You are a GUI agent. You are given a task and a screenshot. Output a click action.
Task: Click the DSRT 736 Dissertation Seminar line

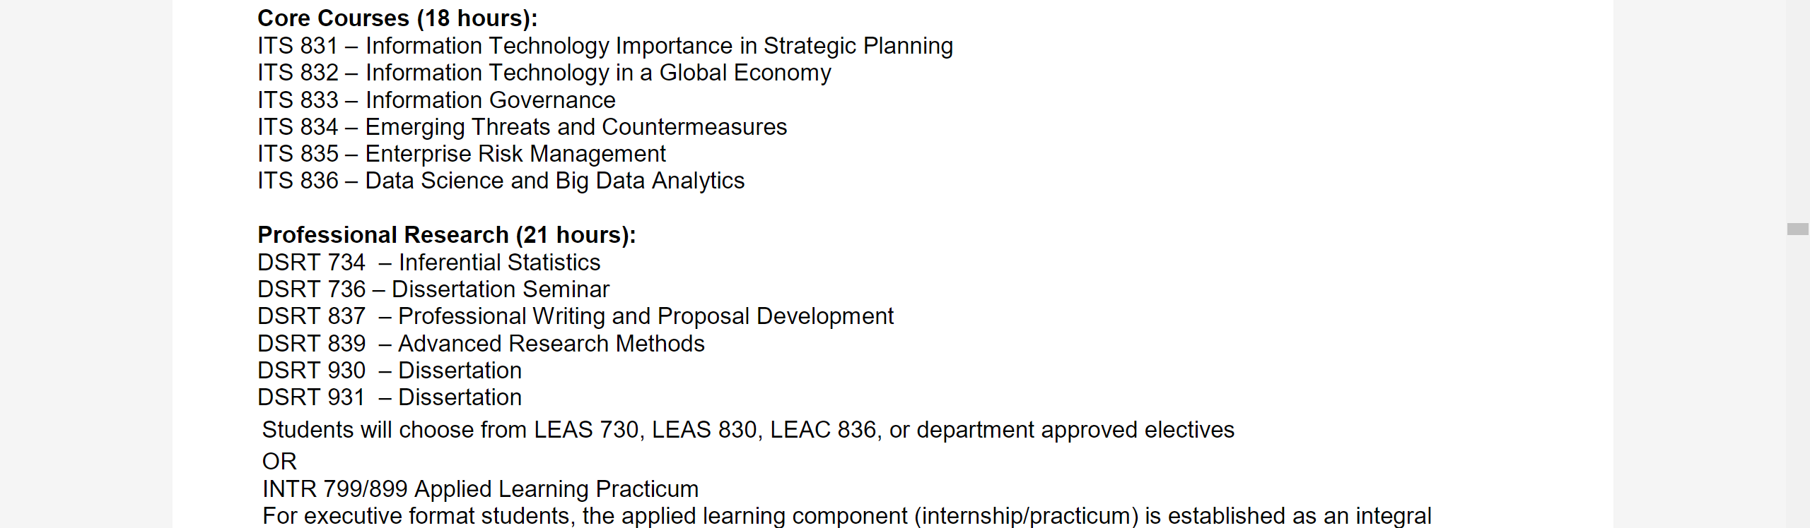433,289
